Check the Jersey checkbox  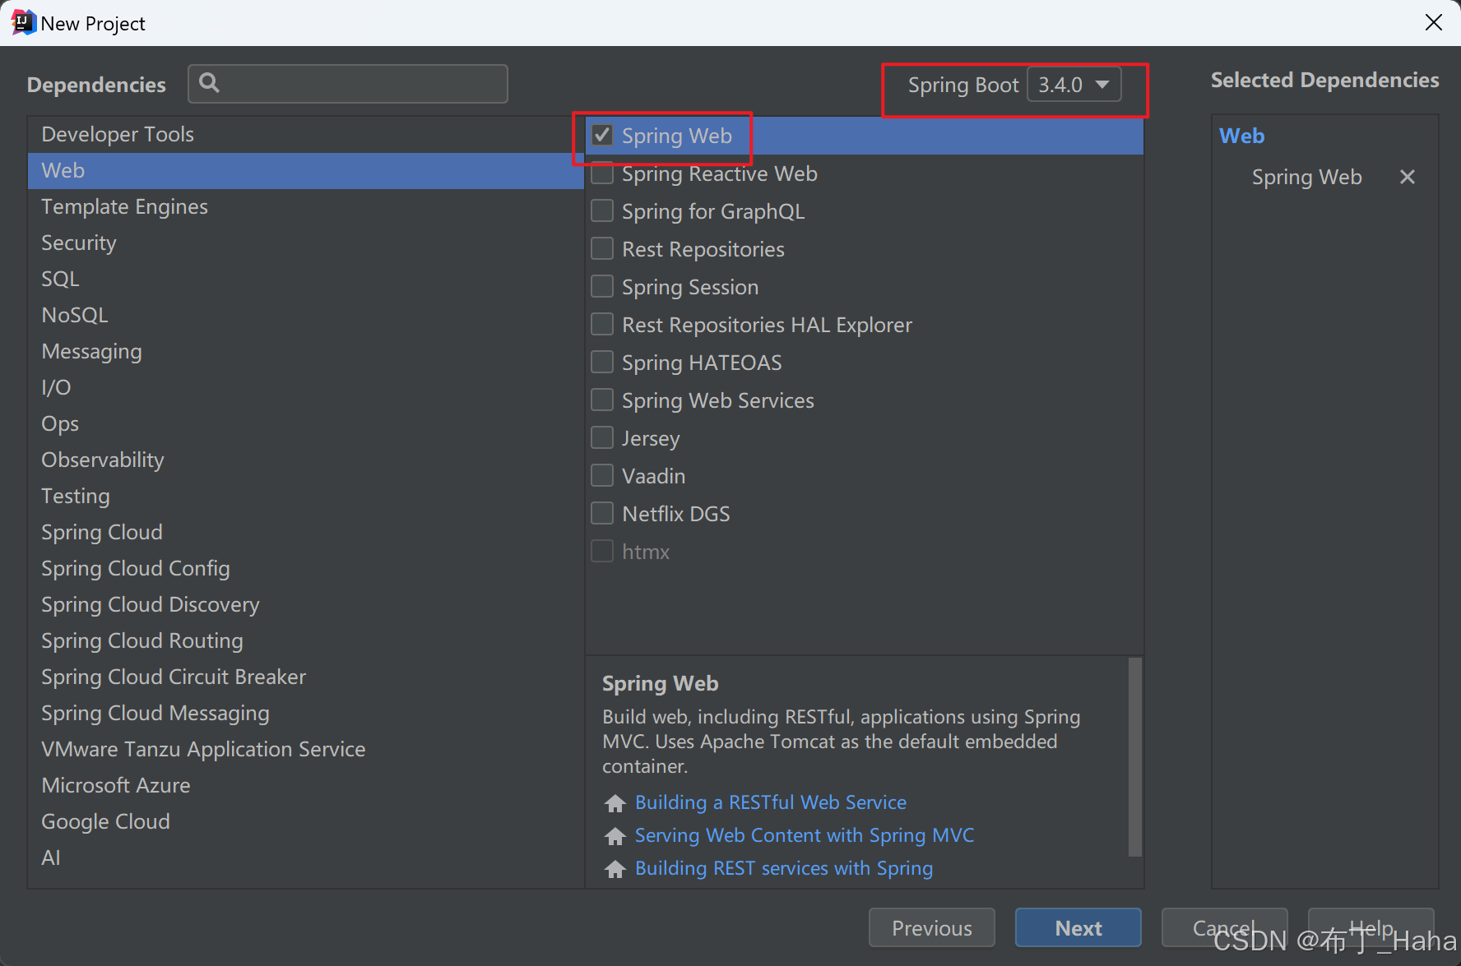602,438
